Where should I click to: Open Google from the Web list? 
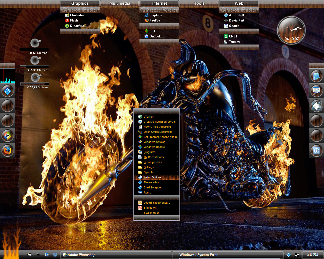232,26
